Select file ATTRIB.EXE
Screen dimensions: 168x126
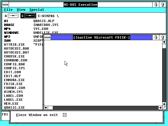pyautogui.click(x=14, y=44)
